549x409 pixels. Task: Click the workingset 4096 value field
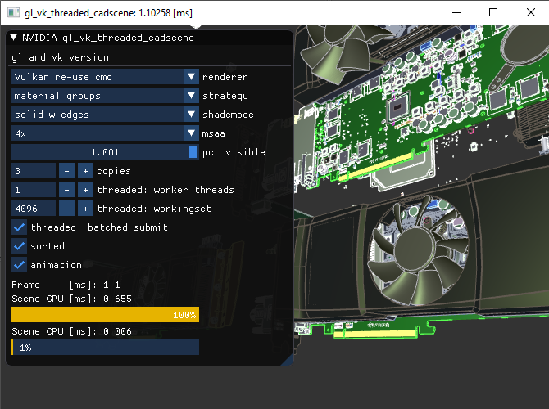[34, 209]
